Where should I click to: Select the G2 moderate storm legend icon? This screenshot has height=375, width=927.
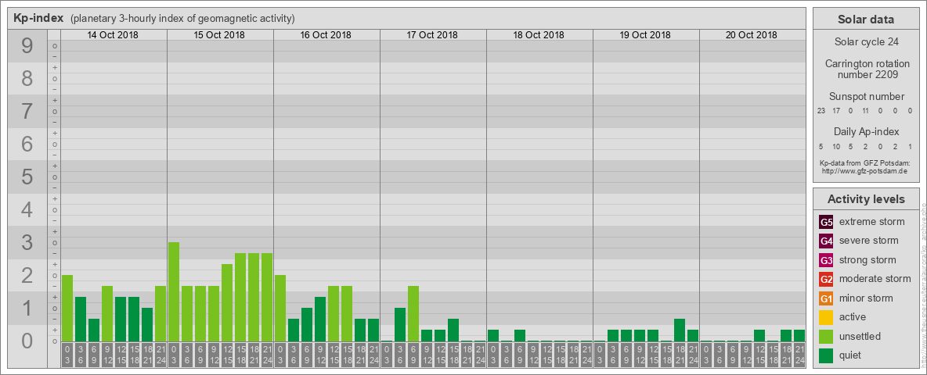pyautogui.click(x=826, y=280)
